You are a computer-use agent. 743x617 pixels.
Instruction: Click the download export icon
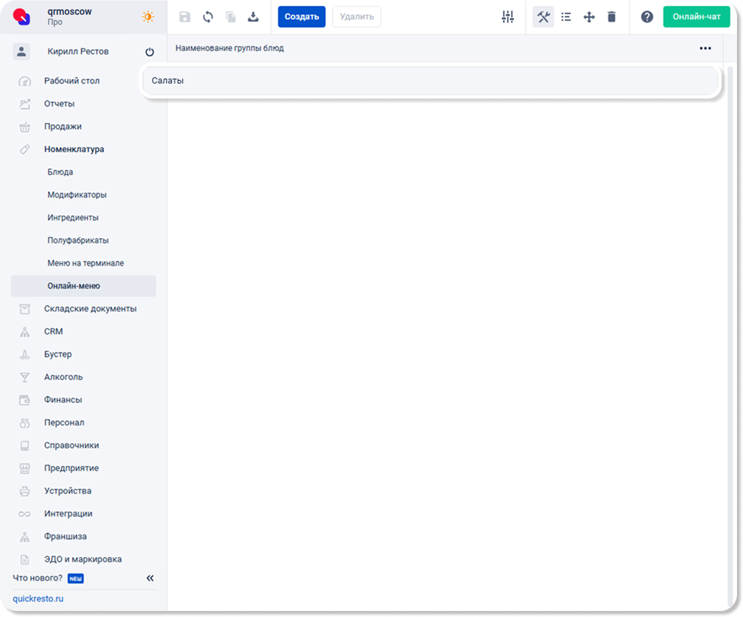click(x=253, y=17)
